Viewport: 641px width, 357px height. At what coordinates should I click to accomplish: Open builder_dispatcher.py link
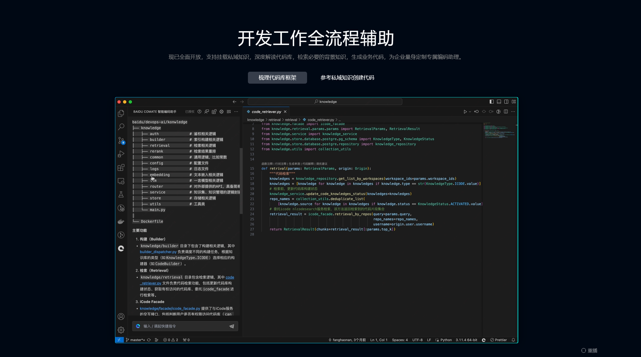coord(158,252)
